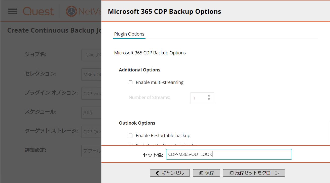Viewport: 330px width, 183px height.
Task: Click the Additional Options heading
Action: 139,70
